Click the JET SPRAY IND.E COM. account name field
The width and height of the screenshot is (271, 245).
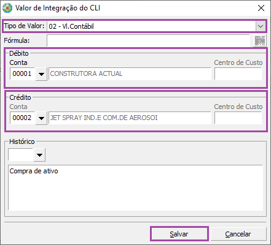pos(130,118)
